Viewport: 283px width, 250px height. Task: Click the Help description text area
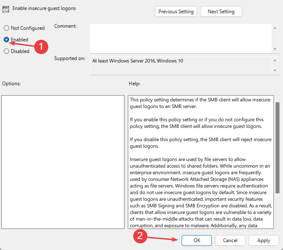tap(201, 162)
